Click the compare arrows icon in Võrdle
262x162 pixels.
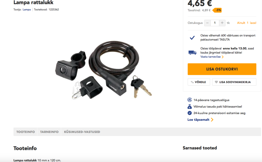point(192,82)
